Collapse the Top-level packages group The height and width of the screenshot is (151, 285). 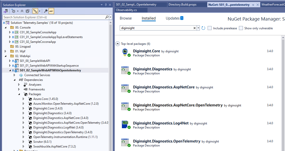pyautogui.click(x=117, y=44)
